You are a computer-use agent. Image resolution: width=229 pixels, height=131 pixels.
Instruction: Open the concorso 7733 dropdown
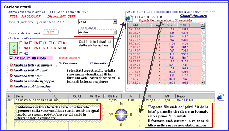click(115, 22)
